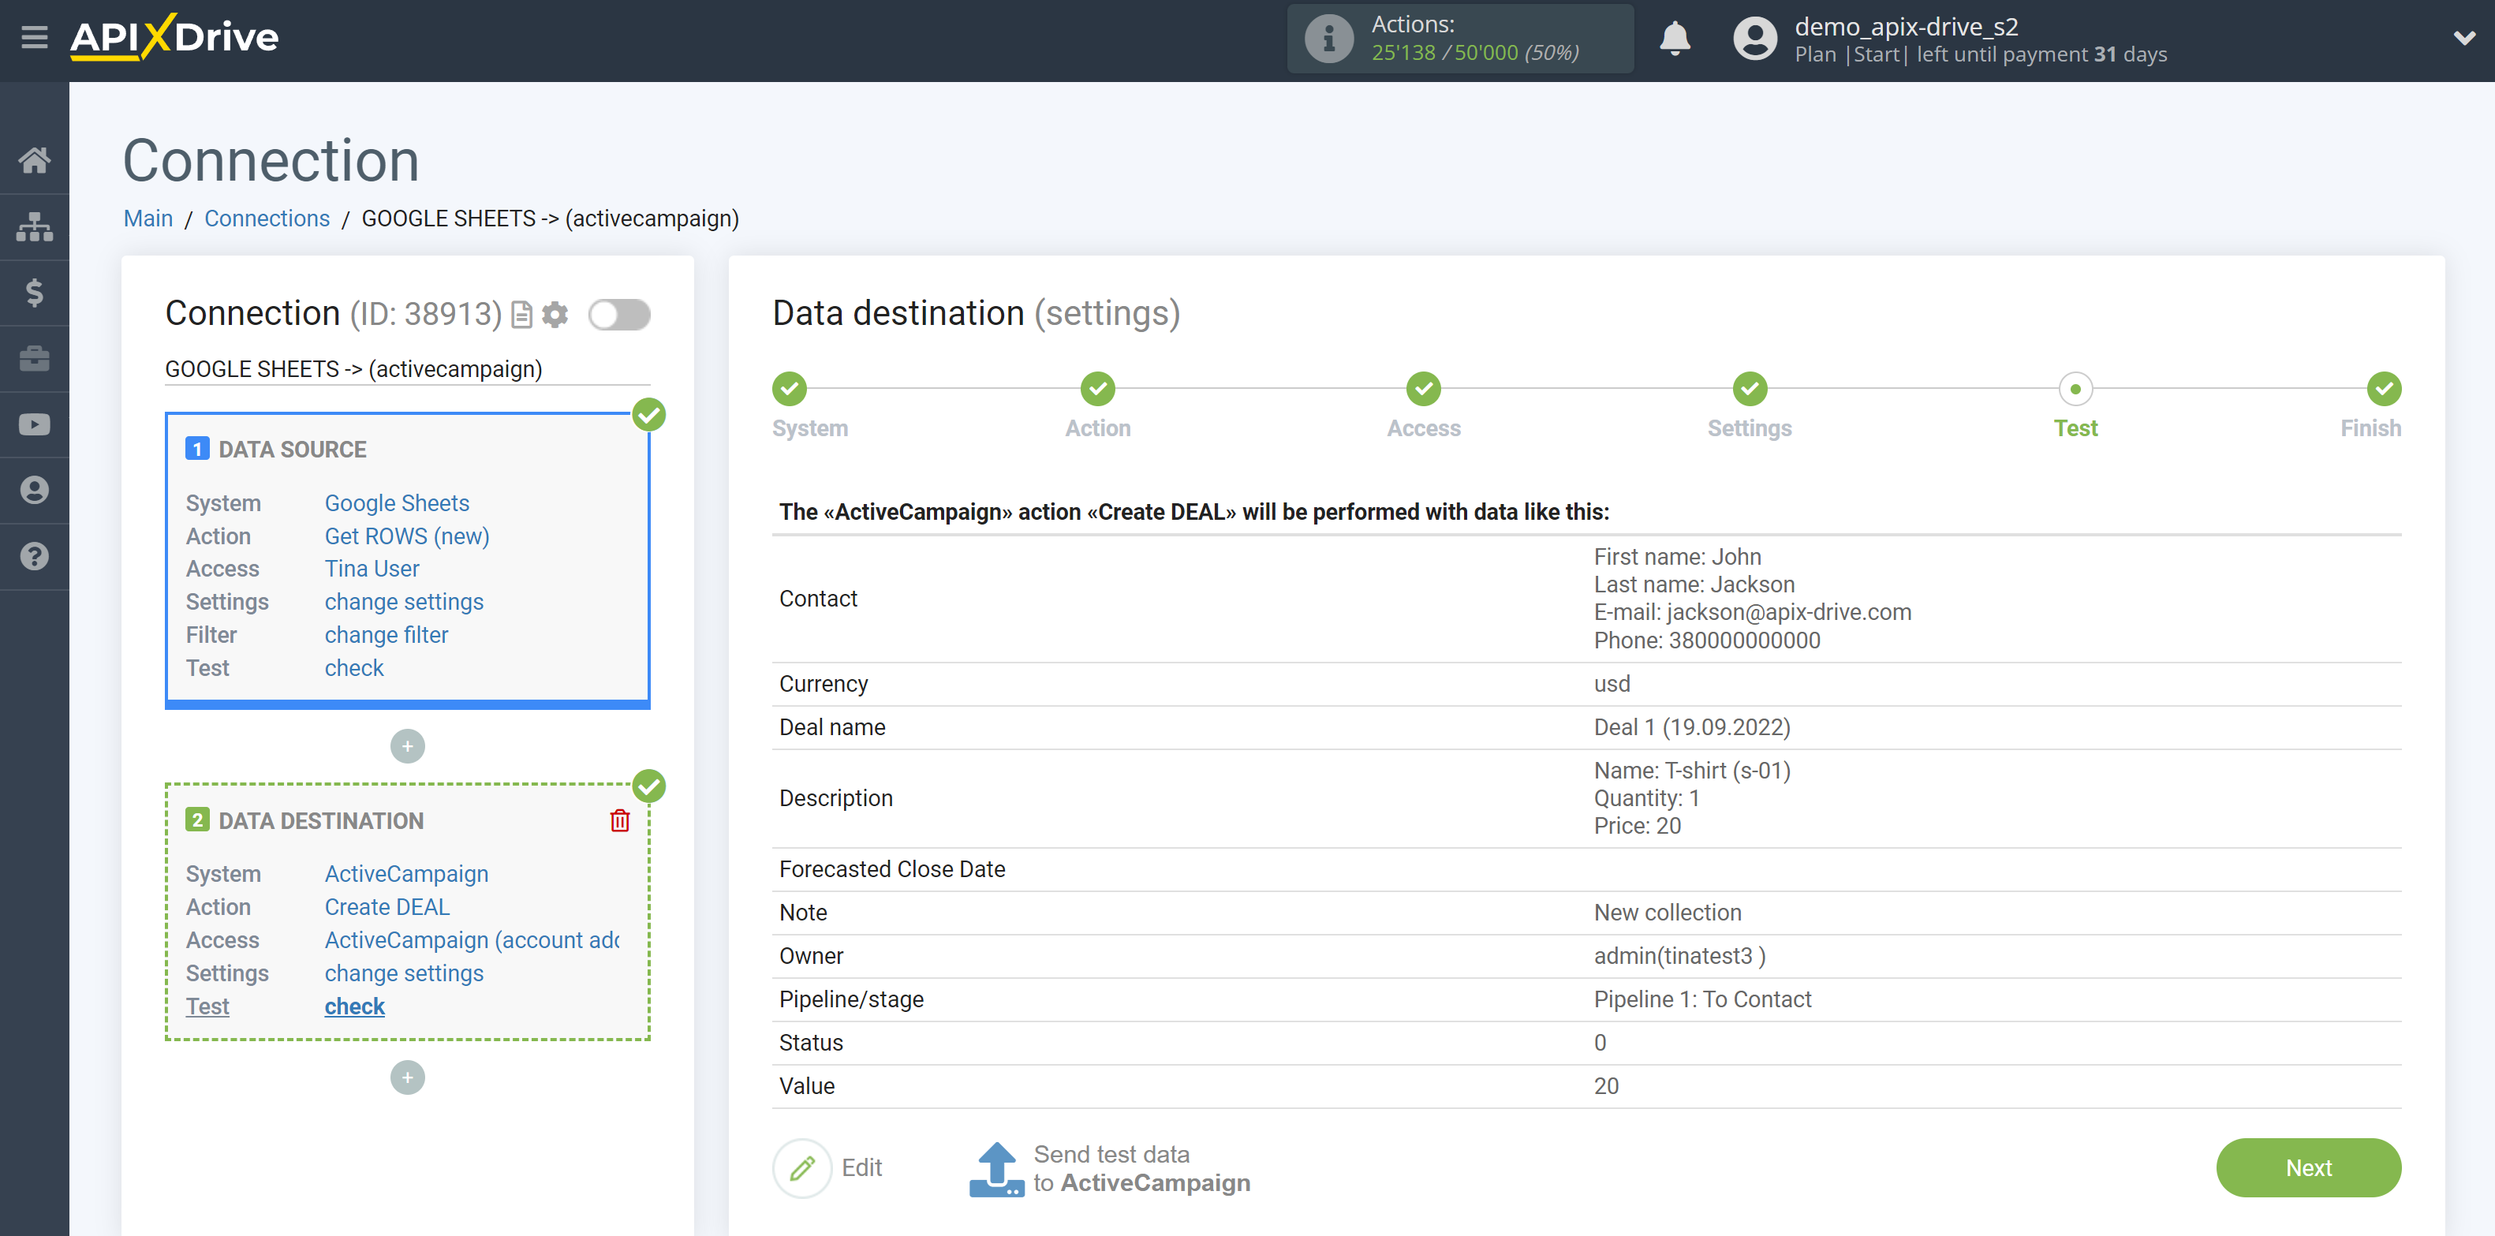Click the Data Source block header
This screenshot has width=2495, height=1236.
pos(293,450)
